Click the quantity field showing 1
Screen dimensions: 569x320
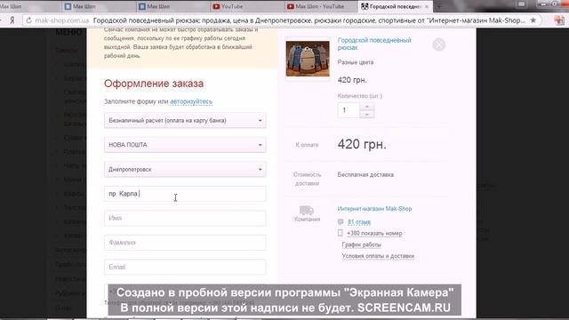[x=349, y=110]
